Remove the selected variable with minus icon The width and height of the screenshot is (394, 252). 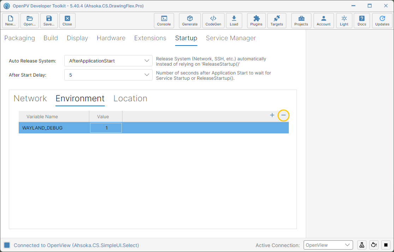[283, 115]
